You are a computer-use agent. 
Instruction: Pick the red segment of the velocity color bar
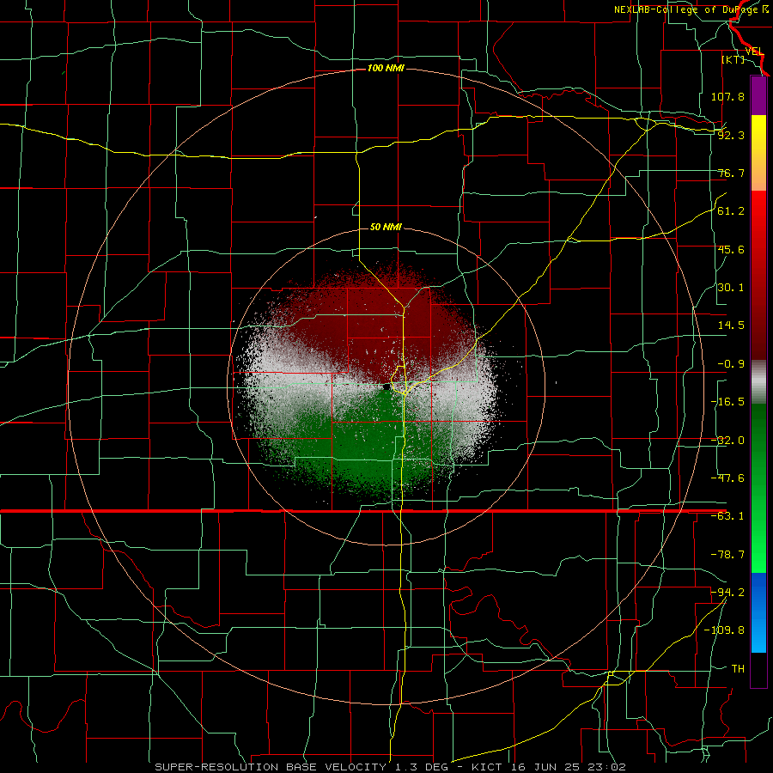click(758, 275)
